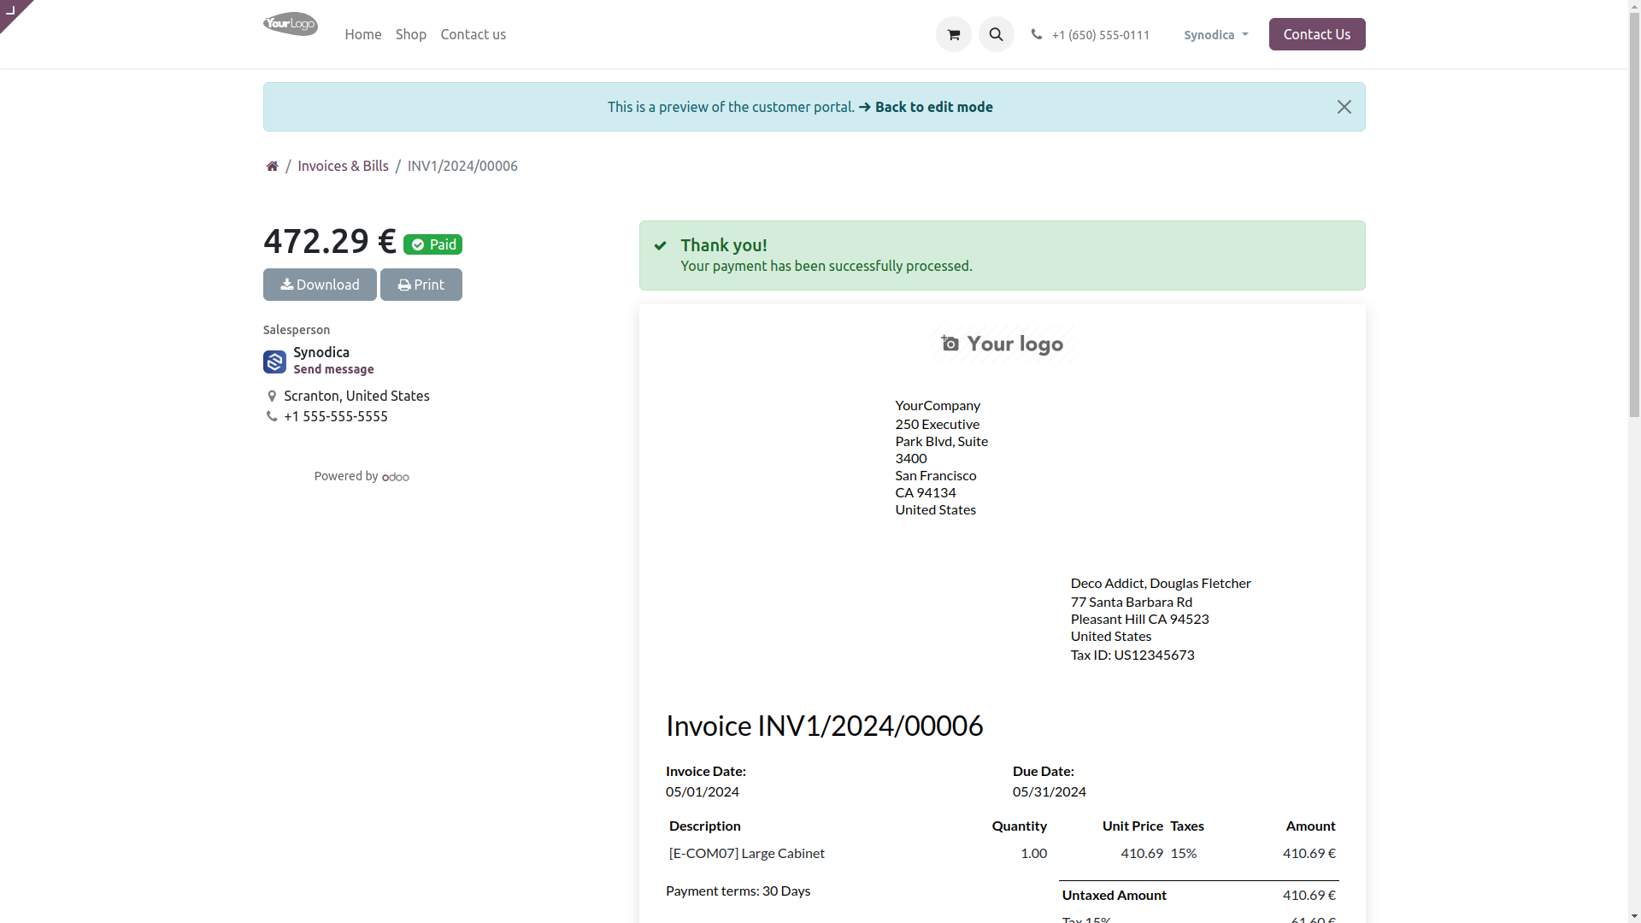Screen dimensions: 1641x923
Task: Click the phone icon beside +1 (650) 555-0111
Action: (x=1036, y=34)
